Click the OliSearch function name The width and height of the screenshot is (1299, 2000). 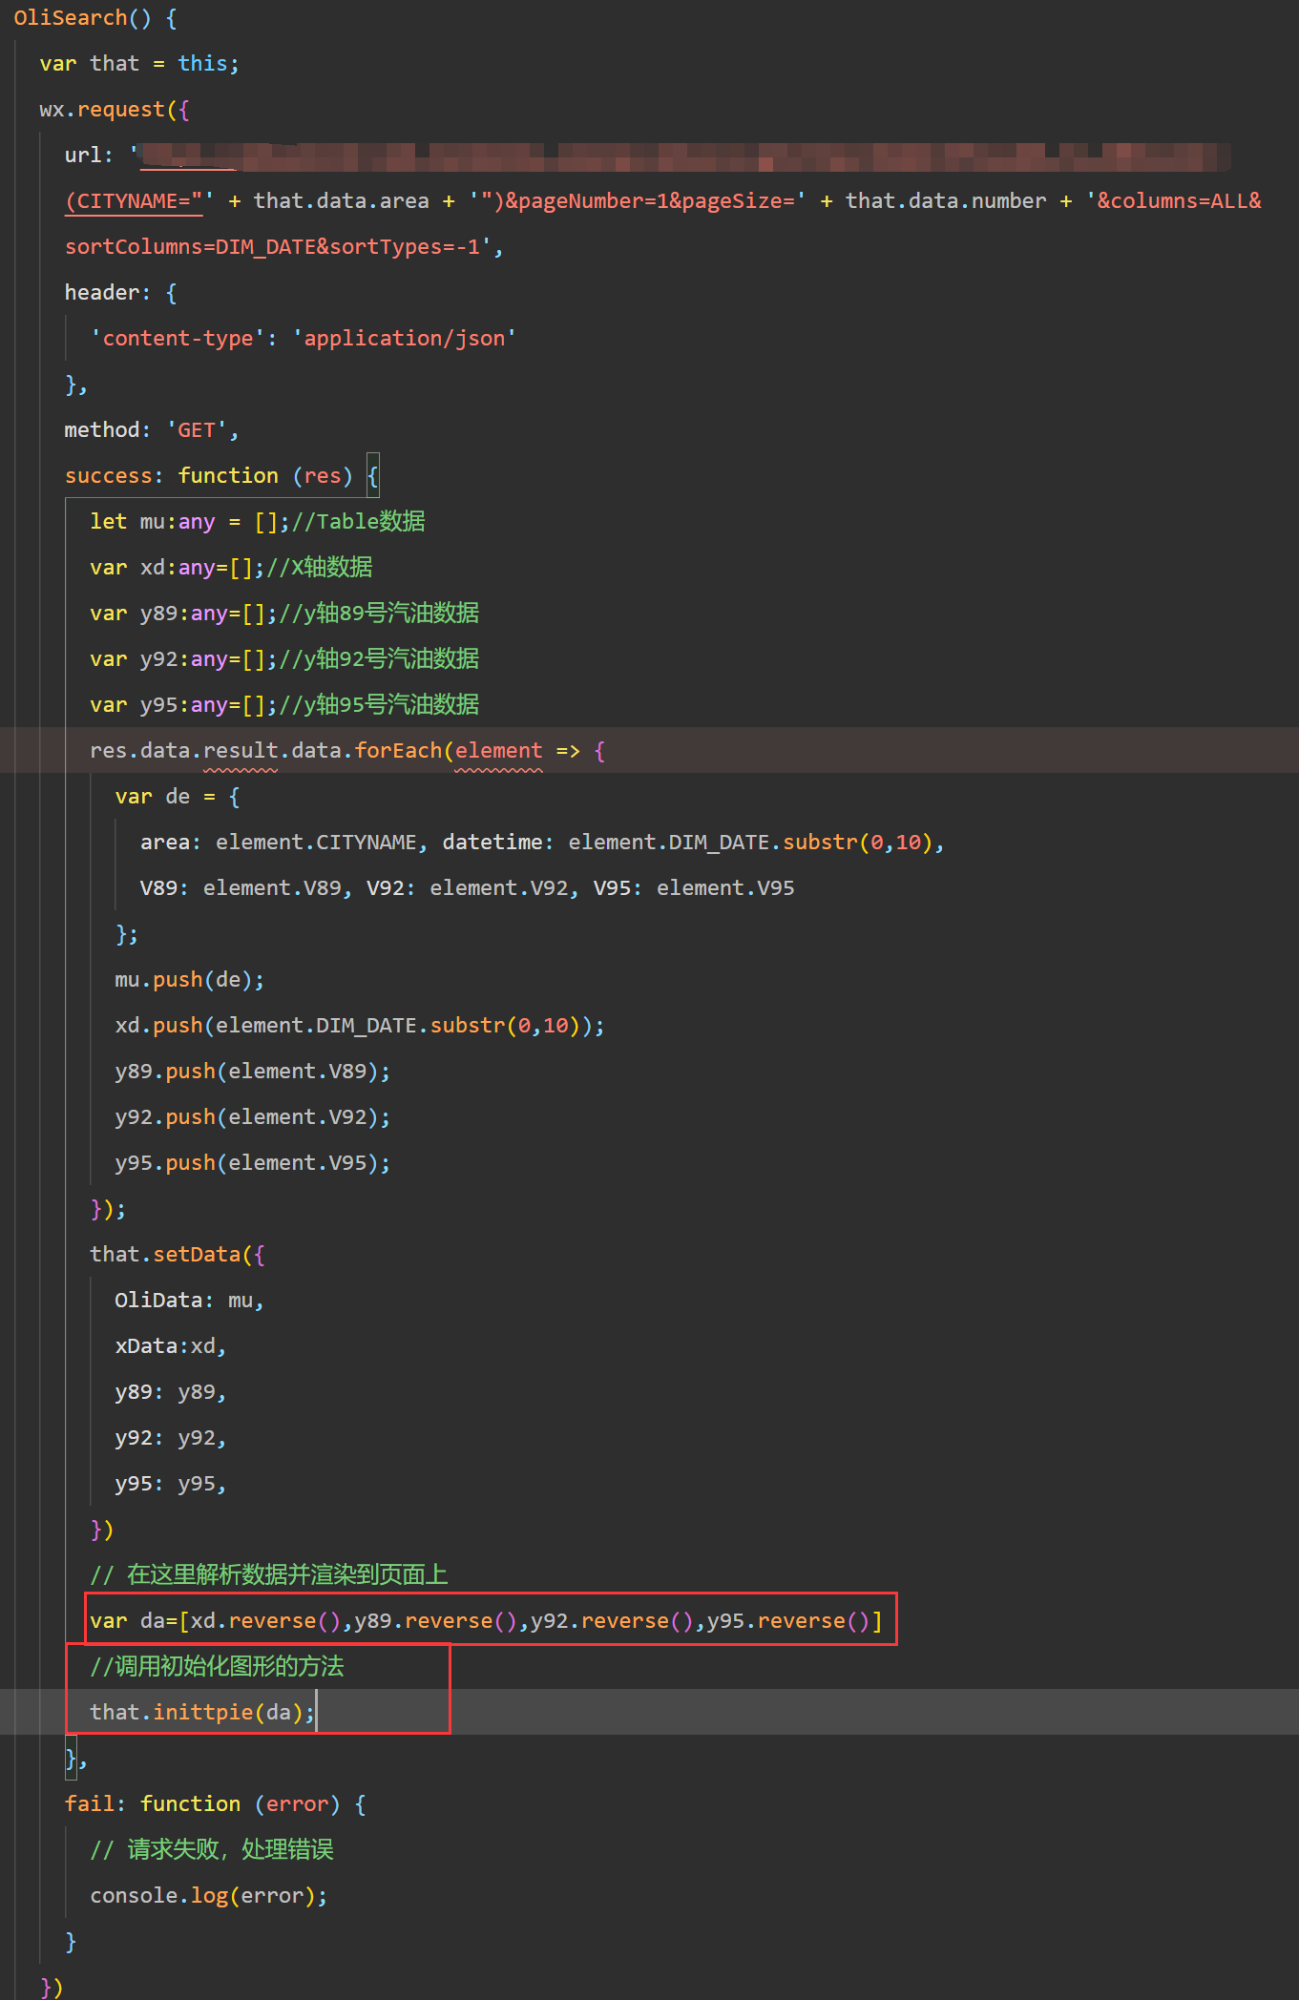pyautogui.click(x=71, y=18)
